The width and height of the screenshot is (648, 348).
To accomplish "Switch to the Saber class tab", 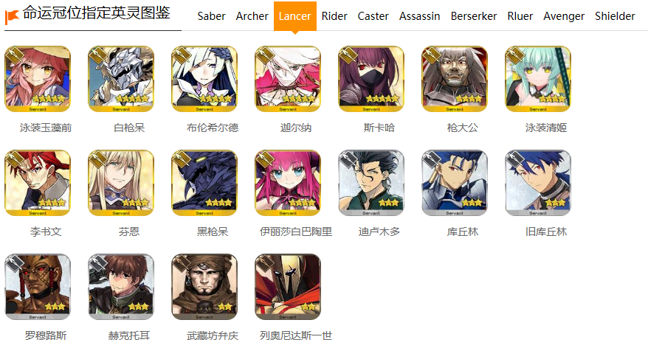I will 211,16.
